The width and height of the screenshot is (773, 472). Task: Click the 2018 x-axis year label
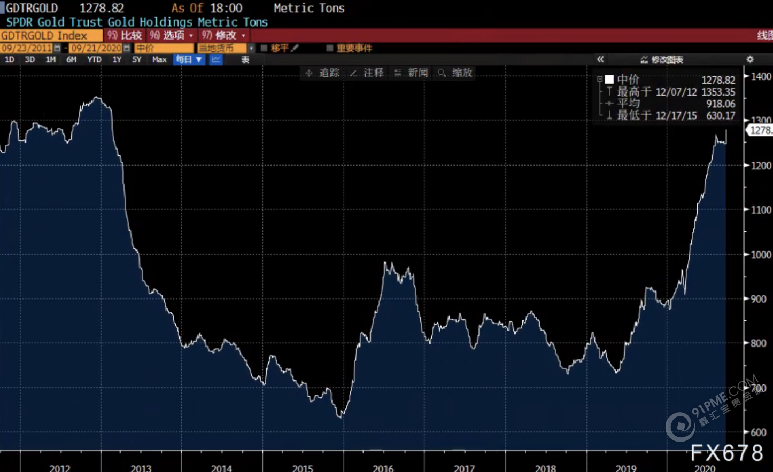(x=545, y=468)
